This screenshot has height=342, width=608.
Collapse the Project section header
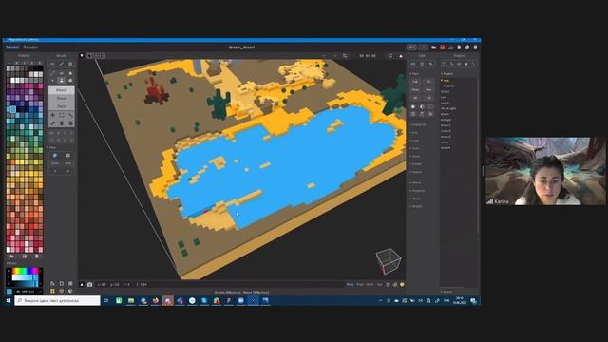[447, 74]
